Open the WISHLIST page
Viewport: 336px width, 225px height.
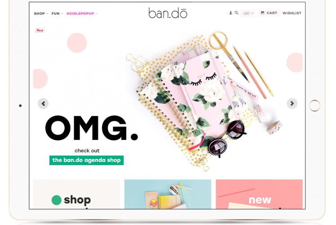click(292, 13)
